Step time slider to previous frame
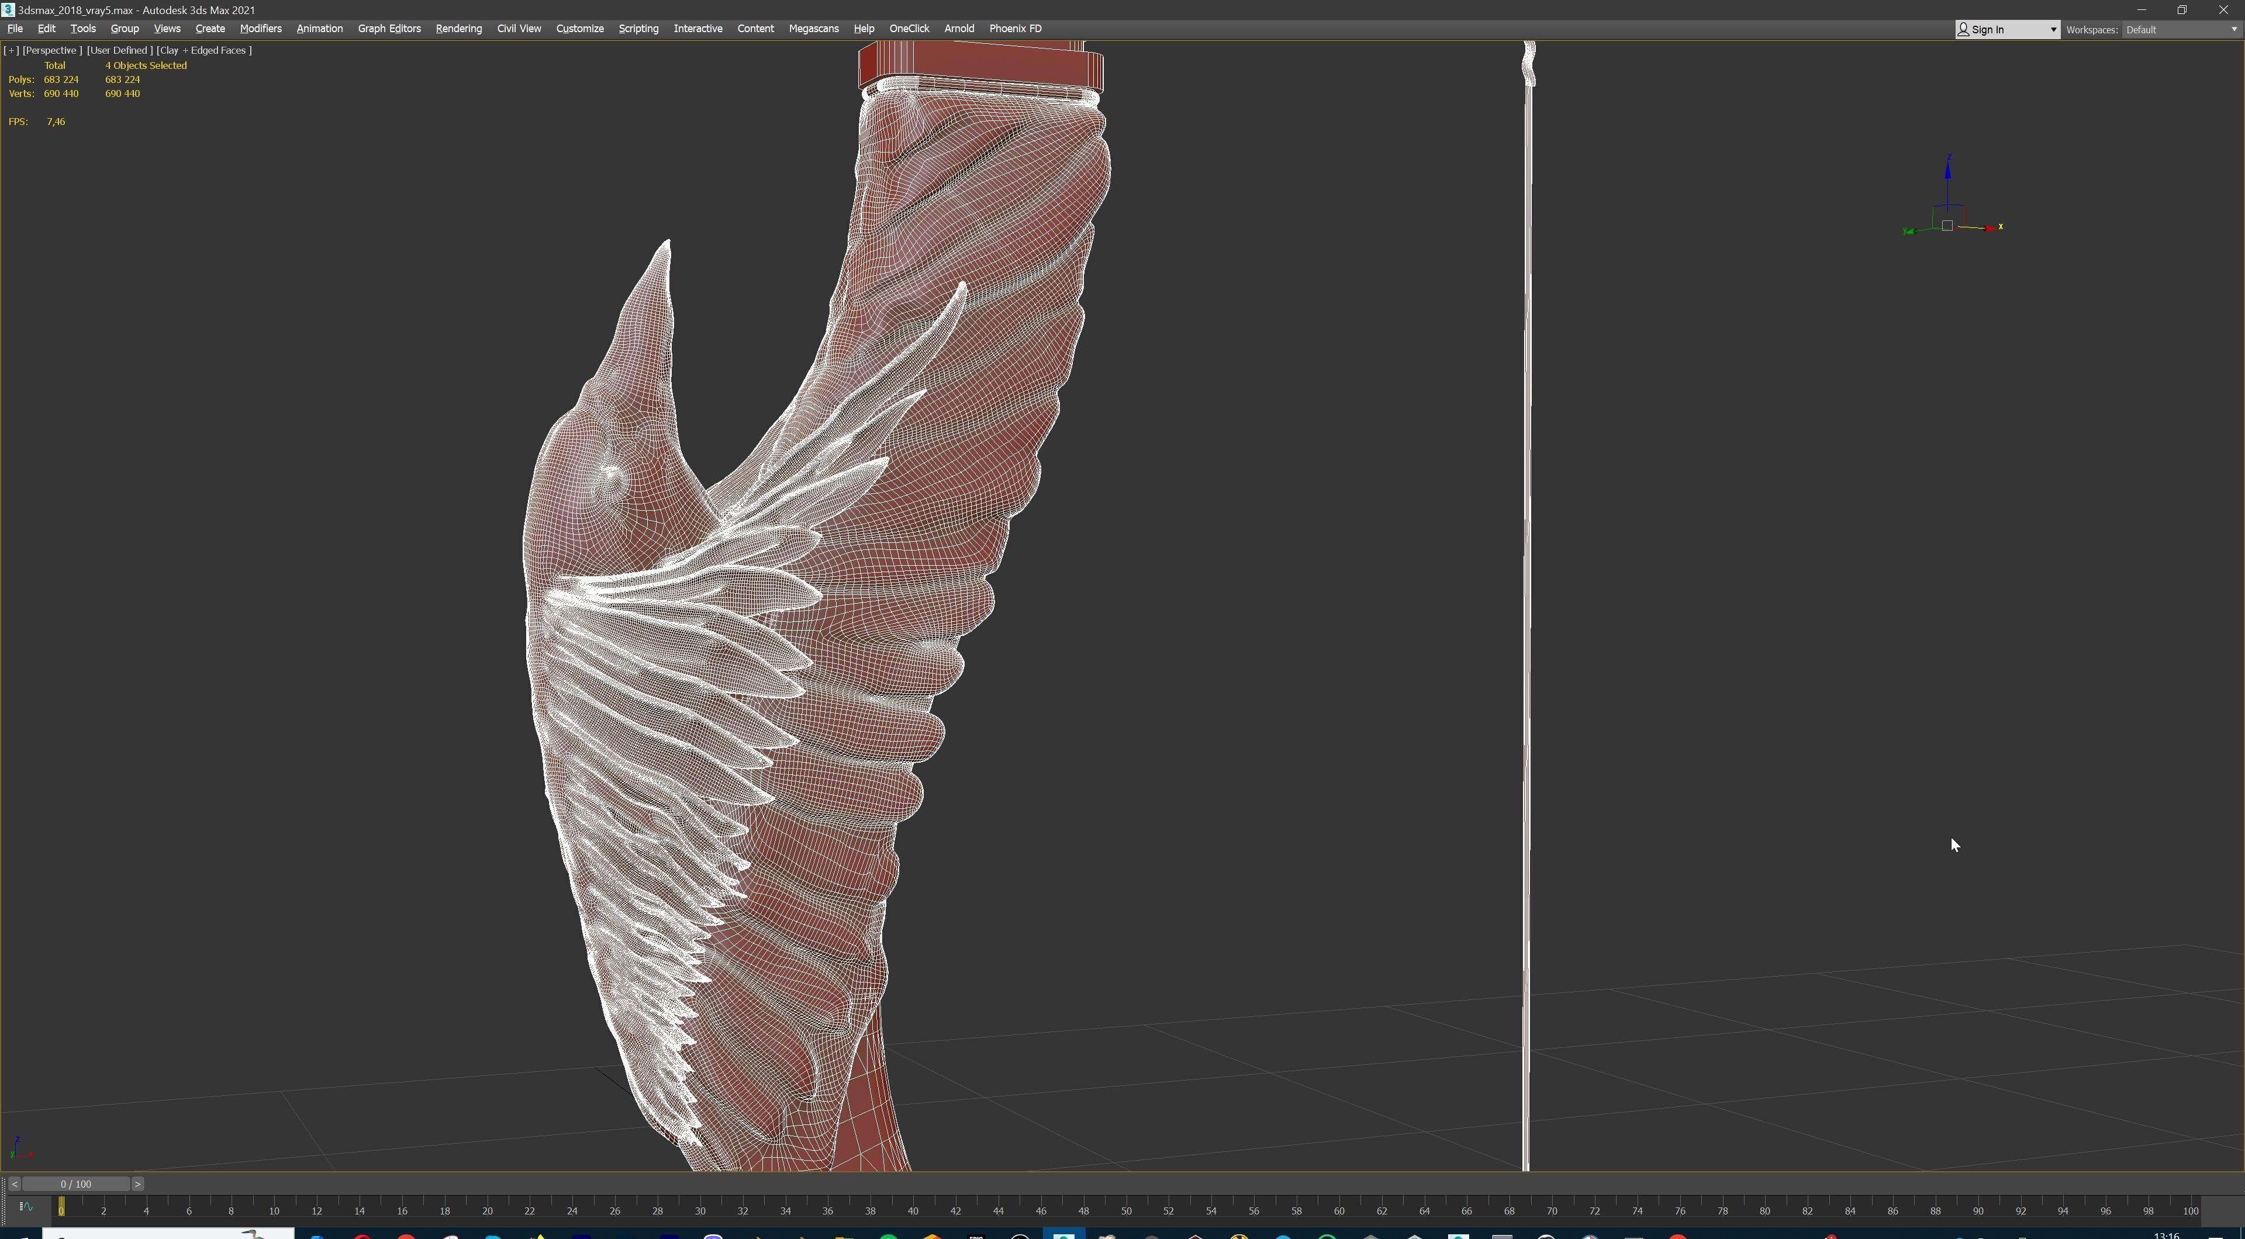The image size is (2245, 1239). (x=14, y=1184)
